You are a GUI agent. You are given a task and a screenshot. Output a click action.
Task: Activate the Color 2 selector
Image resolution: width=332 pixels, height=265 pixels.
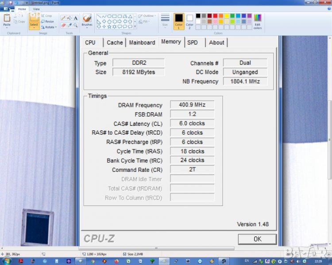click(x=189, y=20)
